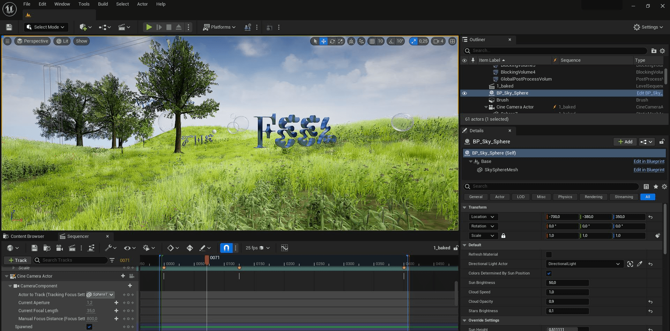670x331 pixels.
Task: Click the Sun Brightness value field
Action: pyautogui.click(x=567, y=283)
